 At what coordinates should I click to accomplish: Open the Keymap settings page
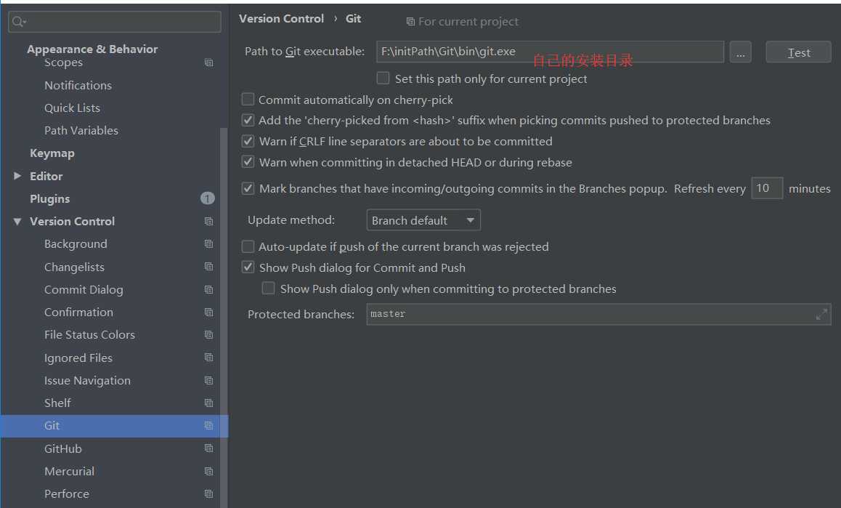point(52,153)
